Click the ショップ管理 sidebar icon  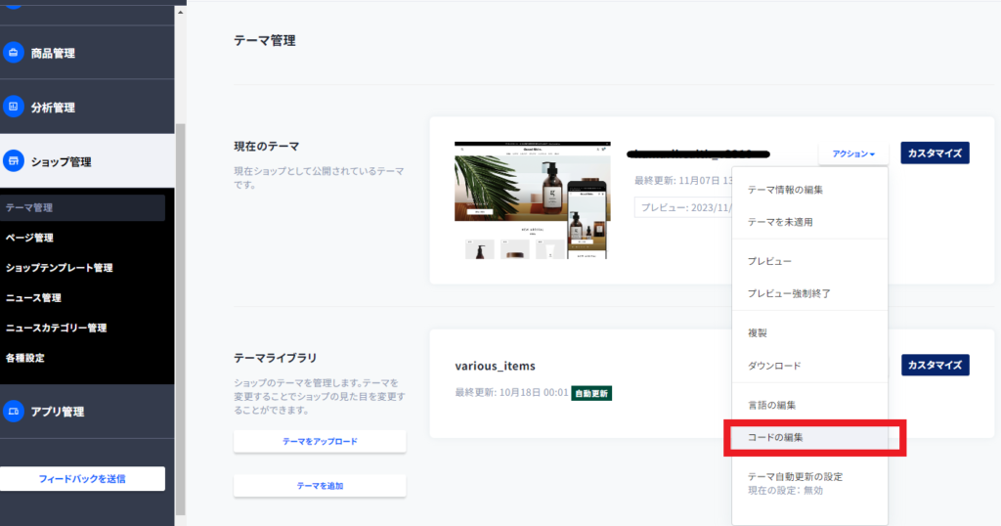coord(13,160)
